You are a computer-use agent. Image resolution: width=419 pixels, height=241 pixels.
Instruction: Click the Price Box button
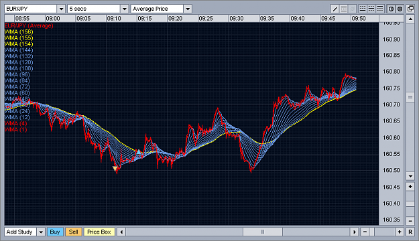(99, 232)
